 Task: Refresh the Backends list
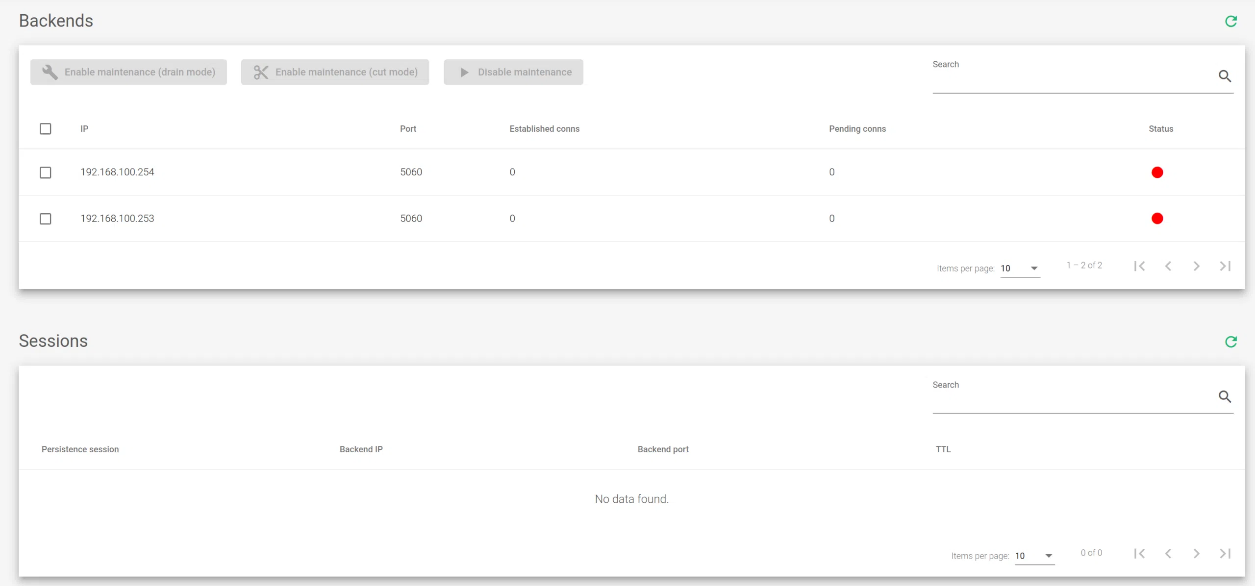coord(1230,21)
